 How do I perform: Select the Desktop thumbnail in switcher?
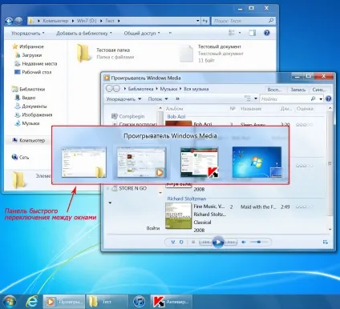[257, 162]
